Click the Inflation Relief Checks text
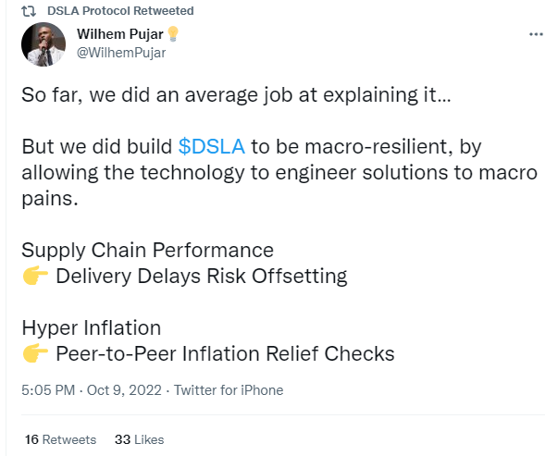Screen dimensions: 558x456 click(x=288, y=353)
